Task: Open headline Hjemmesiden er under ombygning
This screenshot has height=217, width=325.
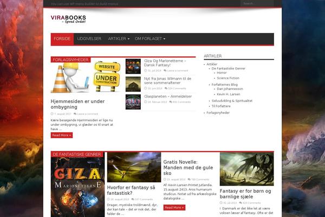Action: pyautogui.click(x=77, y=104)
